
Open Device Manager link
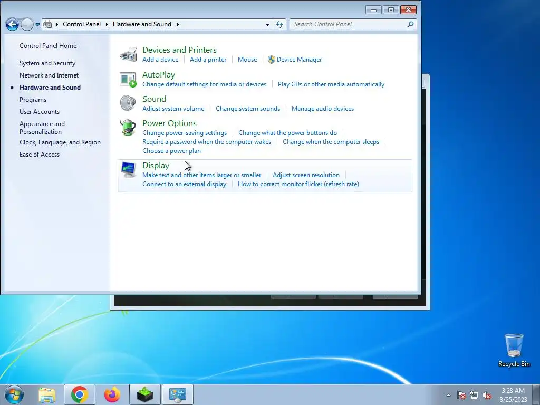pyautogui.click(x=299, y=60)
